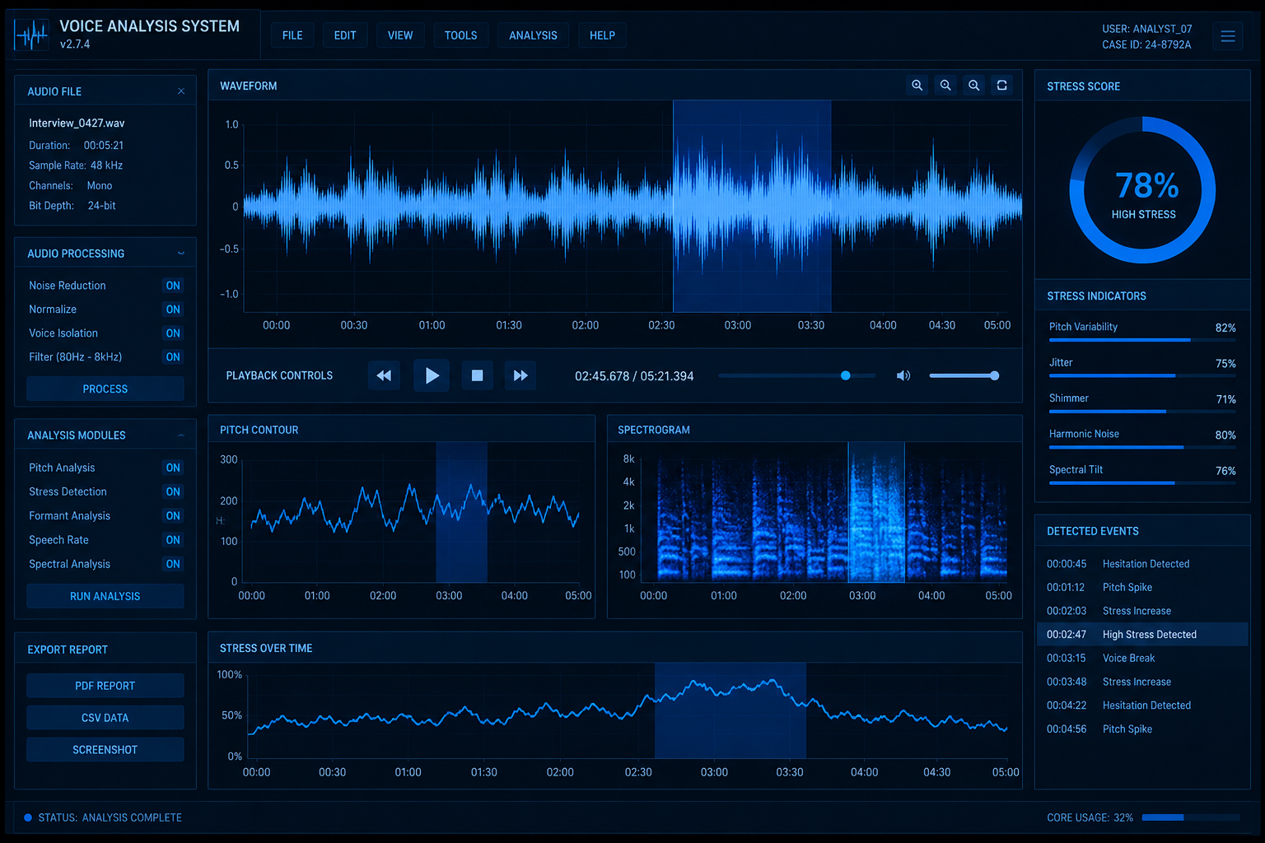The height and width of the screenshot is (843, 1265).
Task: Select the 00:02:03 Stress Increase event
Action: [x=1143, y=611]
